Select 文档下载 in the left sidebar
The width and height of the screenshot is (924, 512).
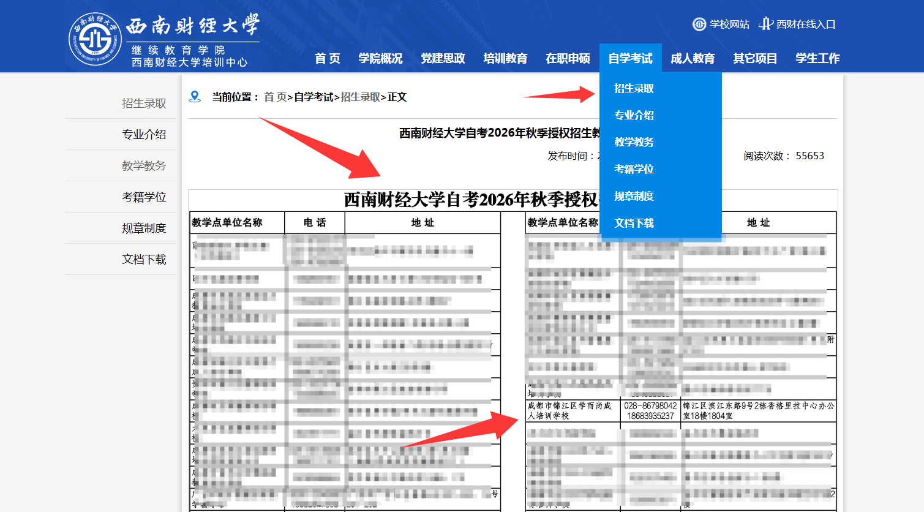click(144, 260)
